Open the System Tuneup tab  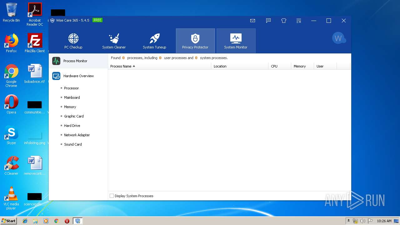tap(155, 41)
